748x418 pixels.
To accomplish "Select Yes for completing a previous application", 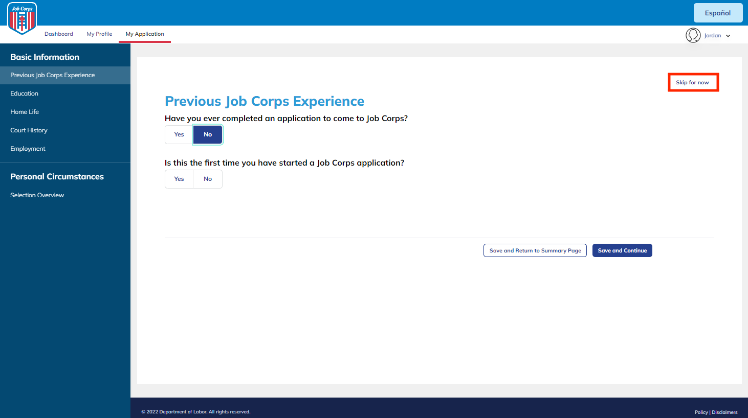I will [x=179, y=134].
